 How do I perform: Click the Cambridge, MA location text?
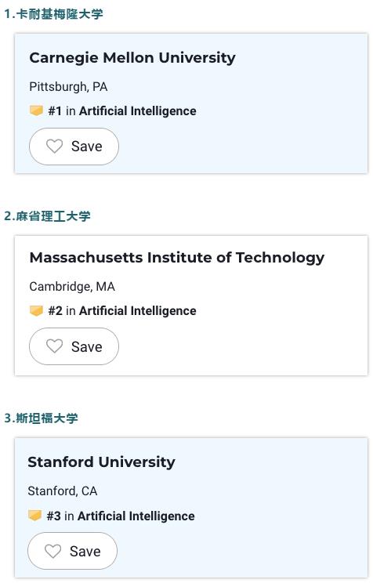[x=72, y=287]
